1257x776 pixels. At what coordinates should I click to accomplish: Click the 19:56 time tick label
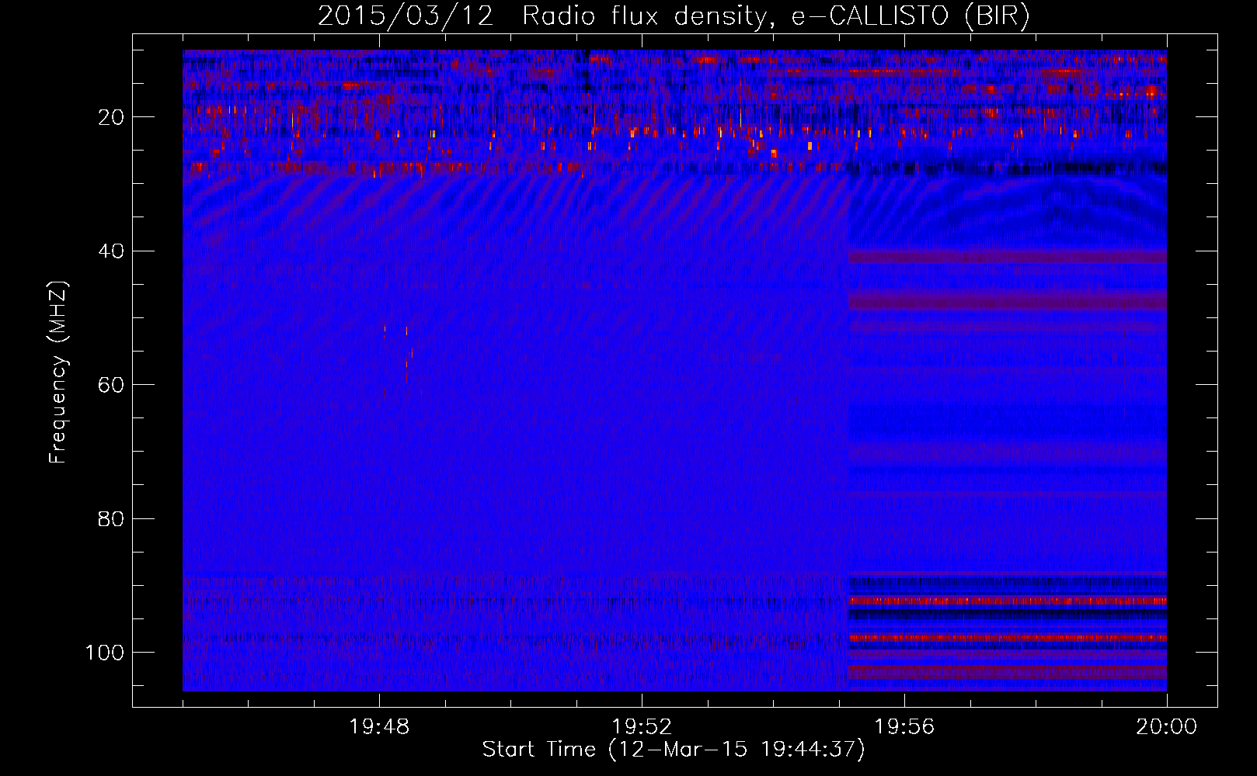(904, 727)
